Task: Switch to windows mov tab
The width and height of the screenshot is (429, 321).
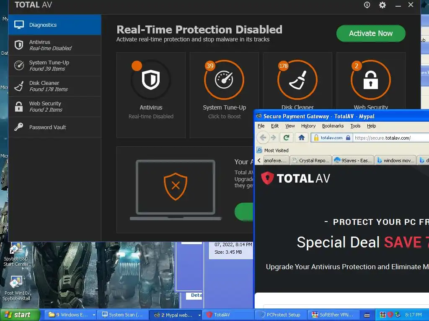Action: [x=395, y=160]
